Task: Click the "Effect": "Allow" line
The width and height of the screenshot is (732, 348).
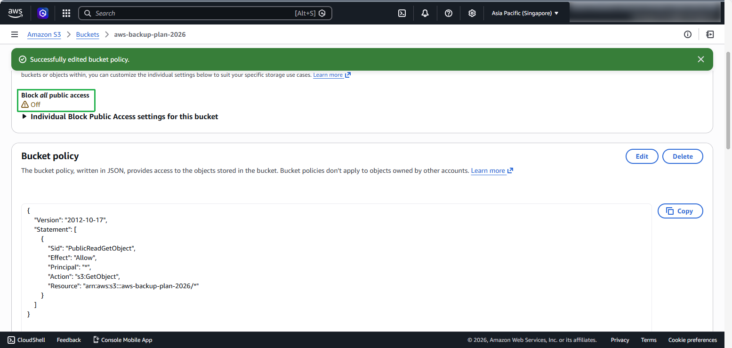Action: point(72,258)
